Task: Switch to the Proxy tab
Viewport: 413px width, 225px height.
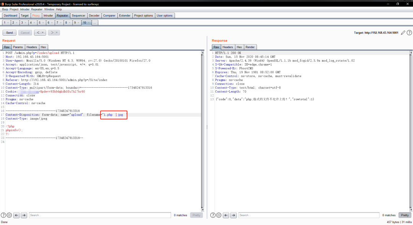Action: pyautogui.click(x=36, y=16)
